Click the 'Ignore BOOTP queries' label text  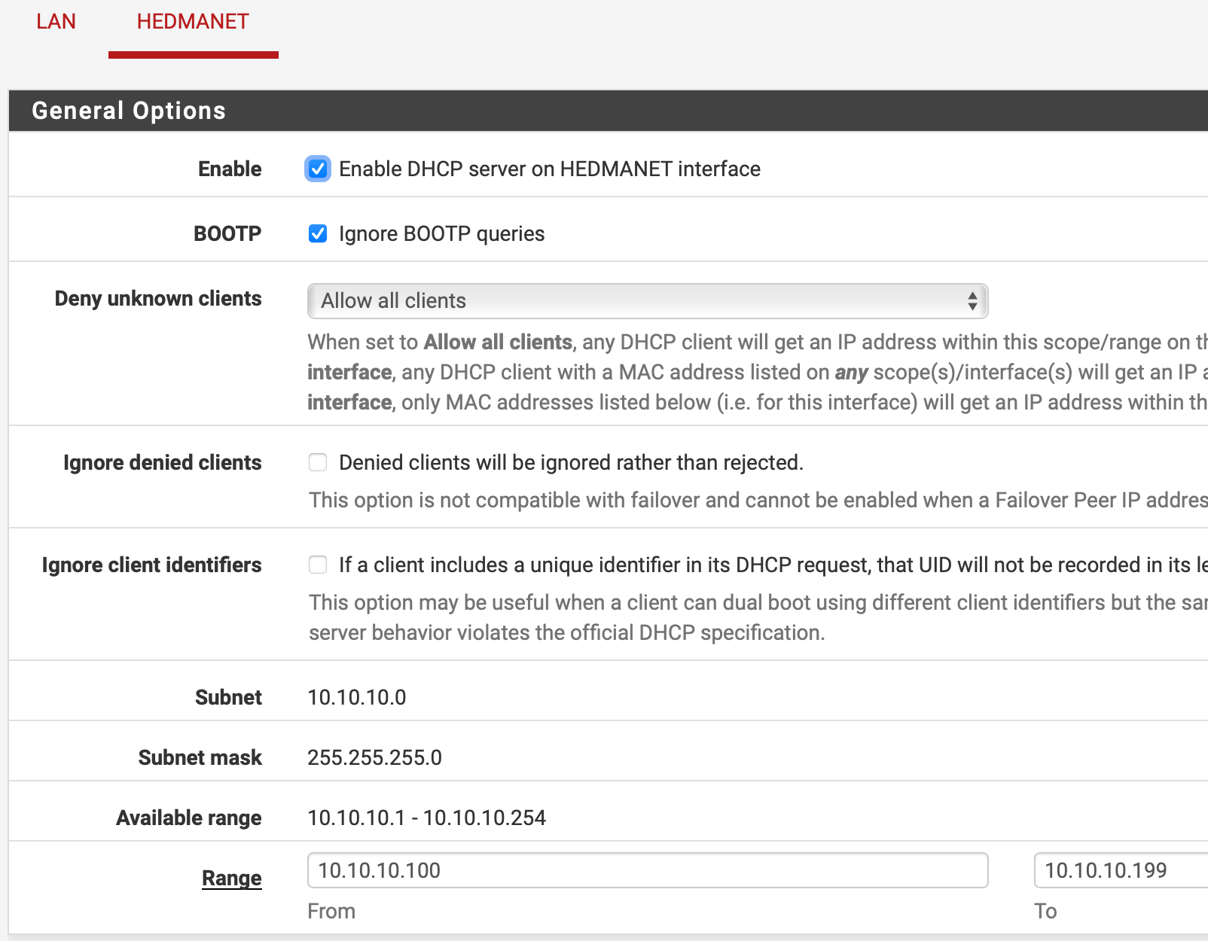(x=441, y=234)
